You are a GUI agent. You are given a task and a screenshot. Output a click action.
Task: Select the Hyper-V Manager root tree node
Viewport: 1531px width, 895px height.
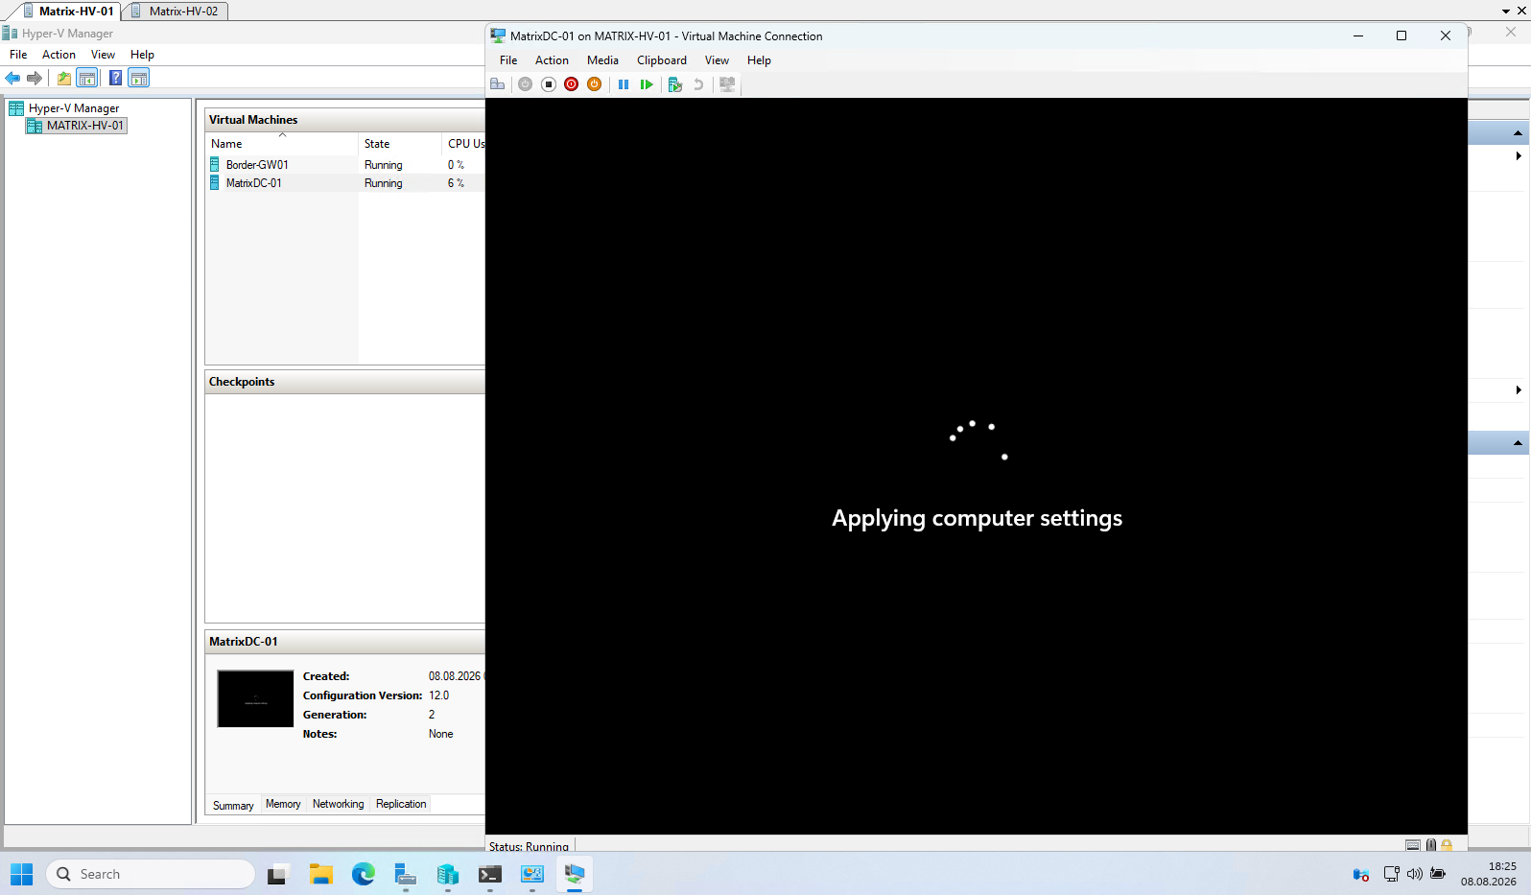(74, 108)
